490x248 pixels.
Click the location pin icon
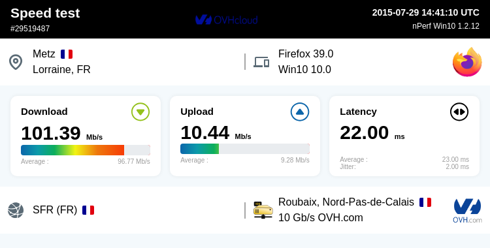(16, 62)
